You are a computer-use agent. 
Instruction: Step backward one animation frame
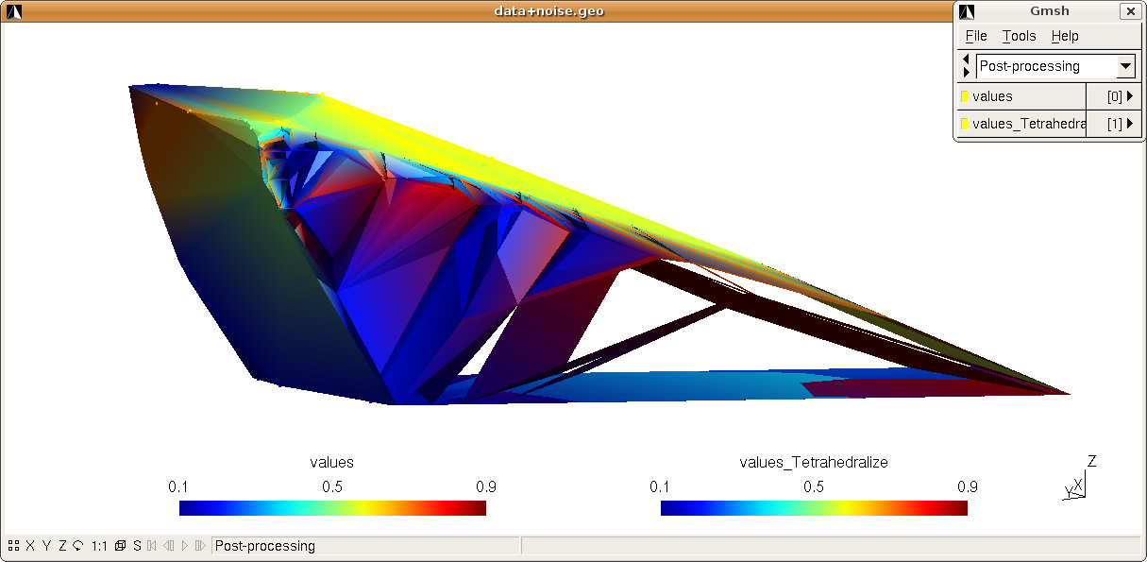tap(168, 546)
